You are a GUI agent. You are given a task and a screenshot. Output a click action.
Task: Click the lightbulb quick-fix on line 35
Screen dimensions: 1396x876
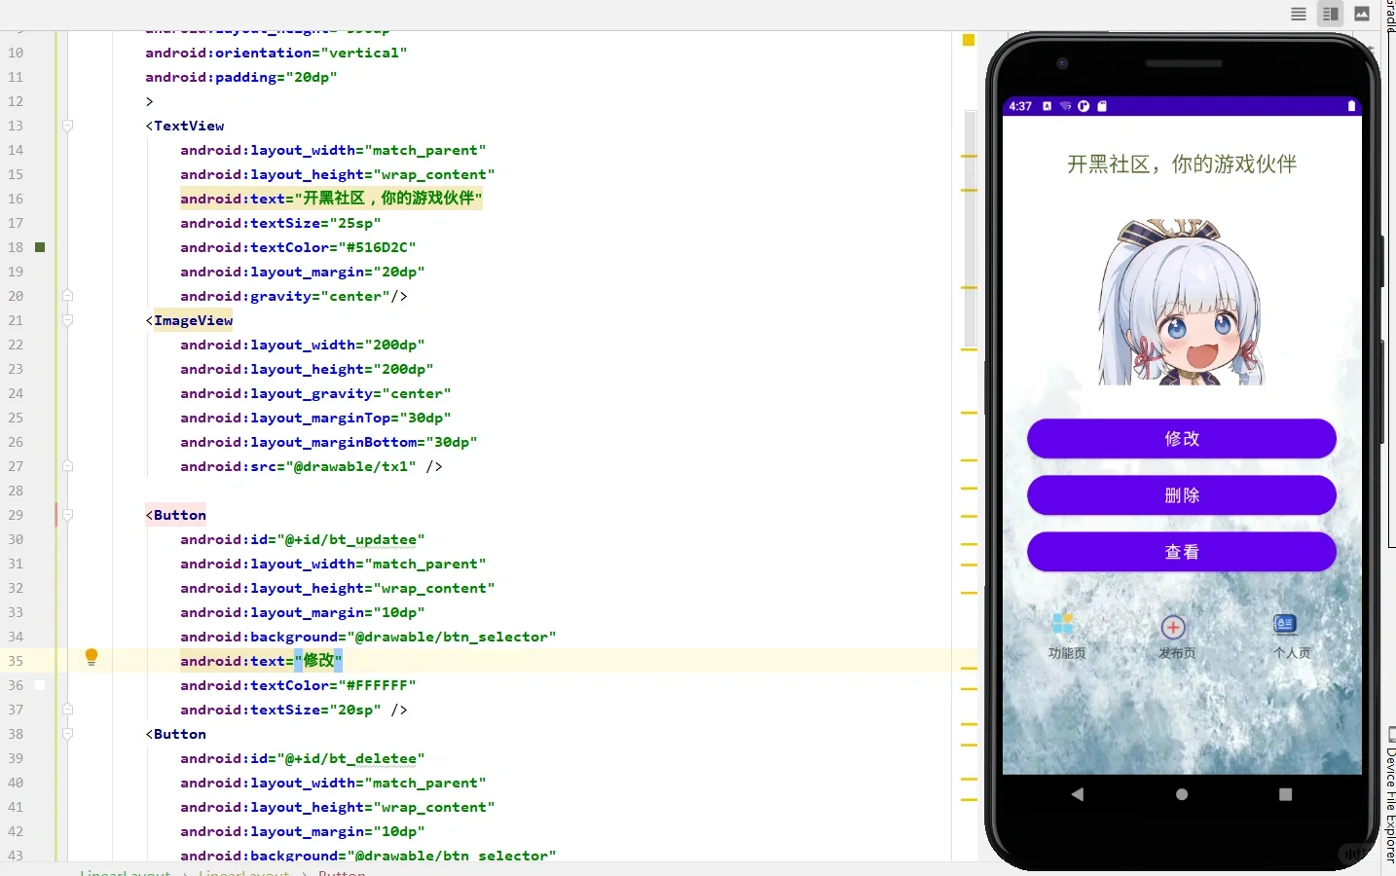pyautogui.click(x=92, y=657)
